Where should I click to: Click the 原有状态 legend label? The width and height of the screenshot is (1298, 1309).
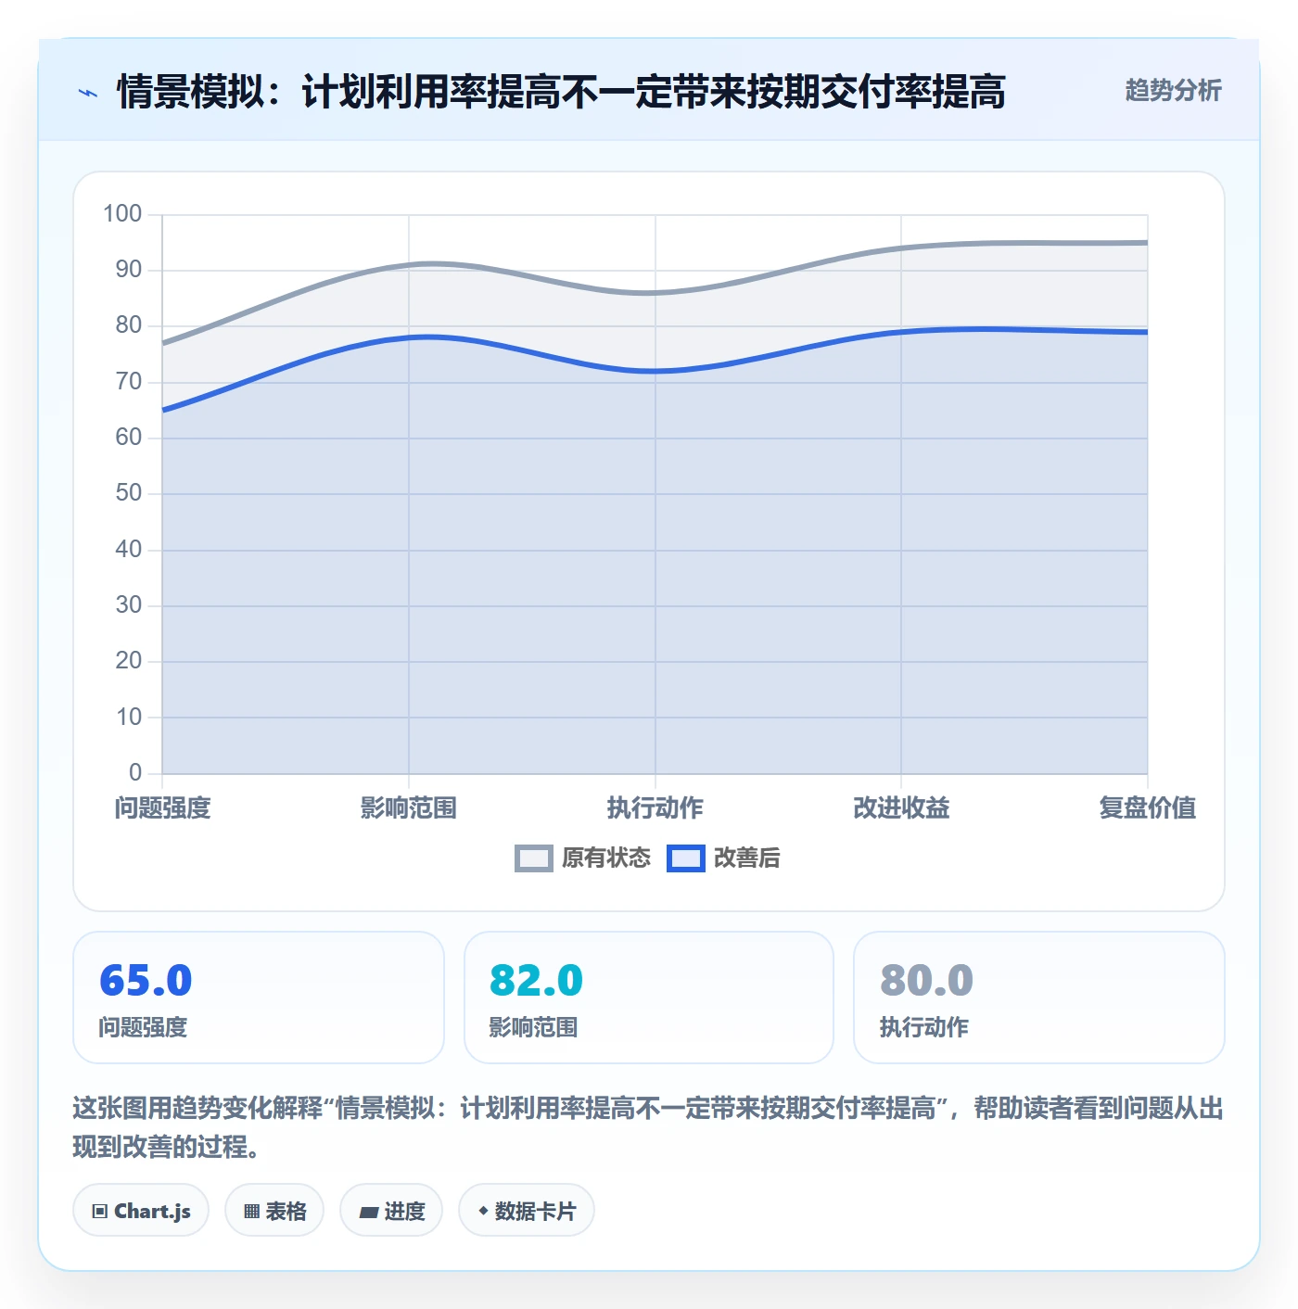click(606, 858)
